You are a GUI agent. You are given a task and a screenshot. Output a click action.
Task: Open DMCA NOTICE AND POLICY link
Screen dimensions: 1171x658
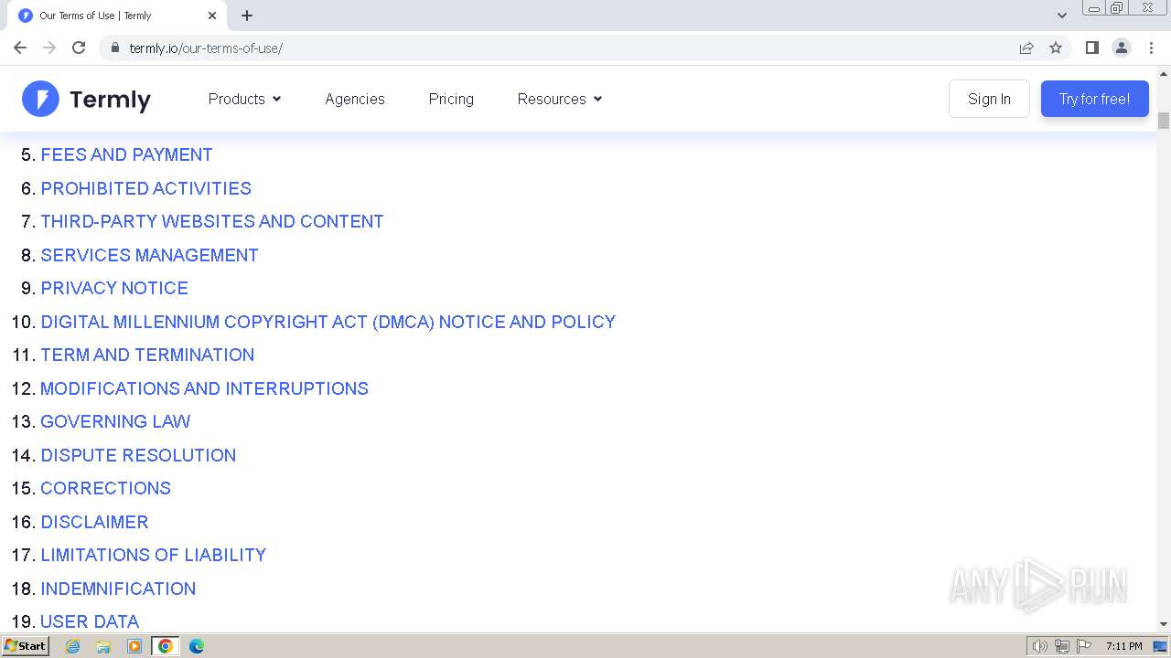click(328, 322)
